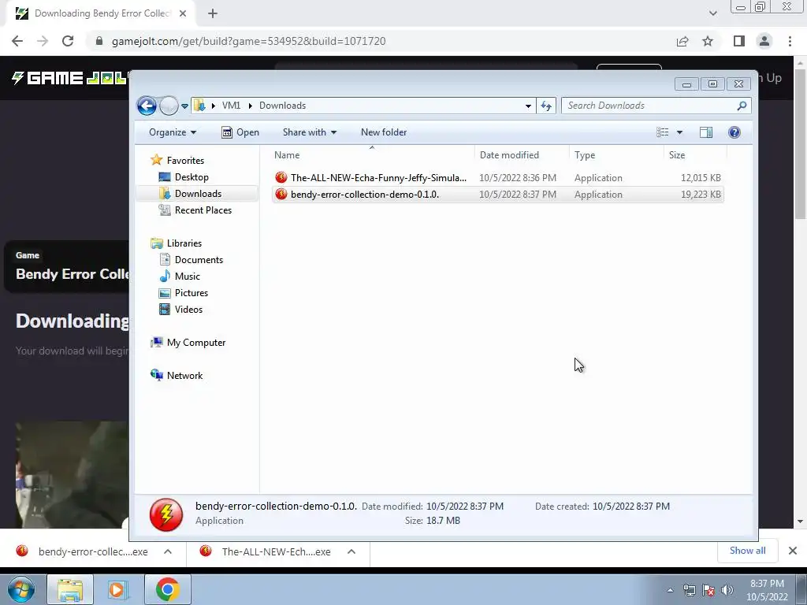Screen dimensions: 807x605
Task: Click the Chrome taskbar icon
Action: pyautogui.click(x=167, y=589)
